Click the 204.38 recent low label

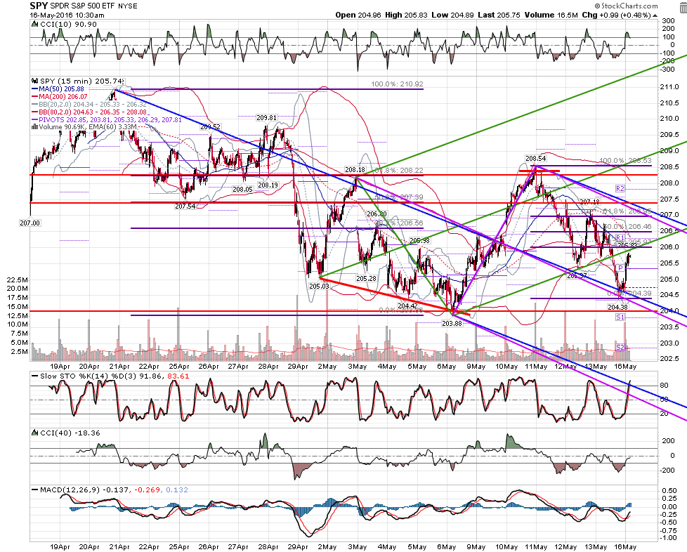point(617,307)
